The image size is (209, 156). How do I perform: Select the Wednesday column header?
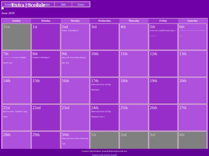coord(104,21)
